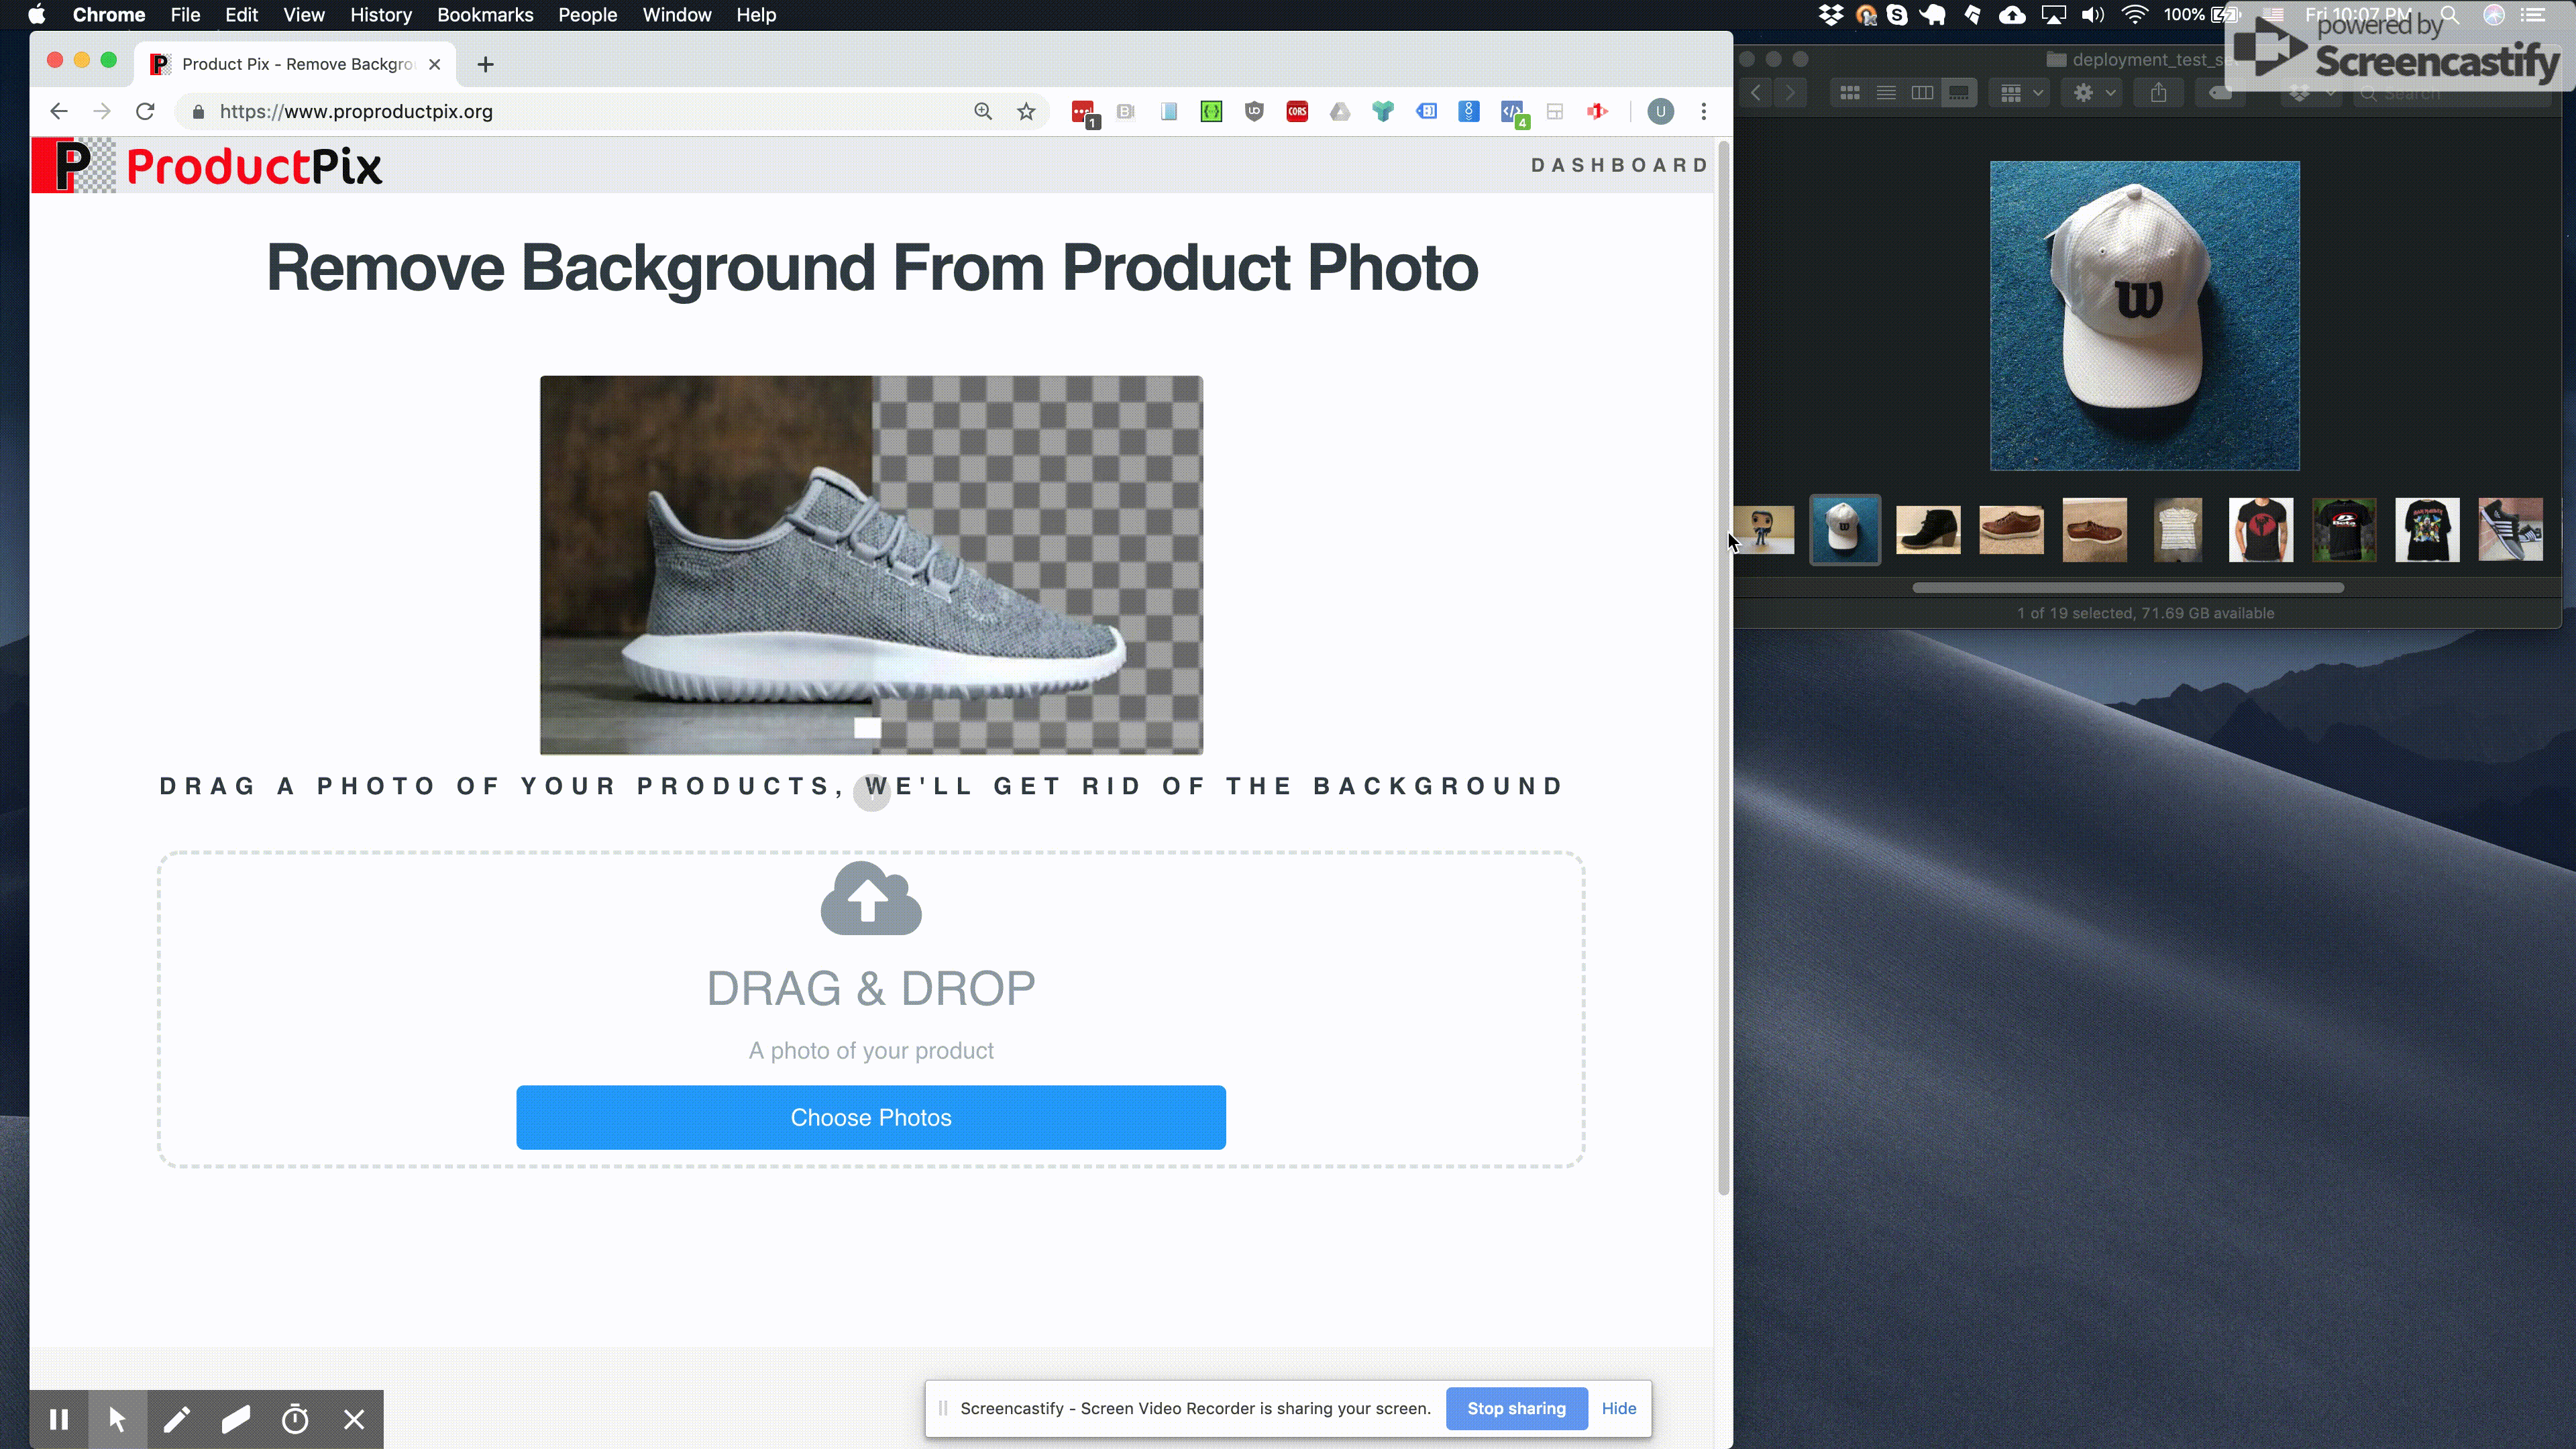Select the Screencastify mouse cursor tool
The height and width of the screenshot is (1449, 2576).
pyautogui.click(x=118, y=1419)
